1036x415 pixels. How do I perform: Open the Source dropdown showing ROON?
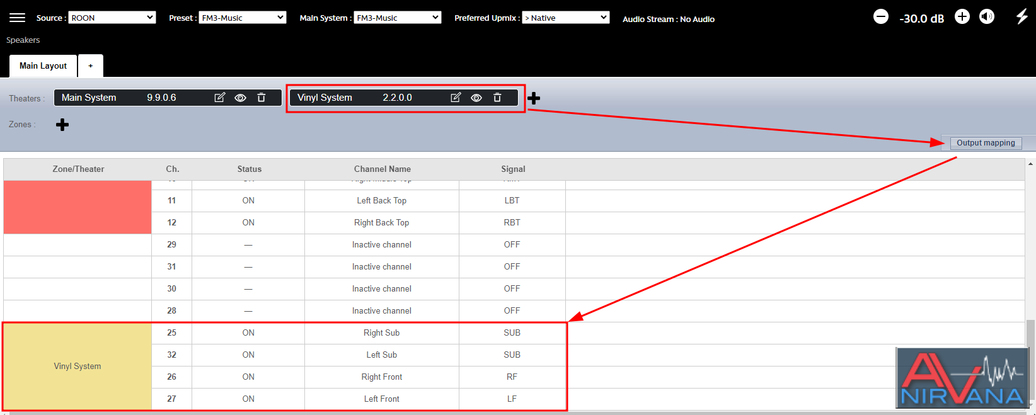tap(112, 18)
